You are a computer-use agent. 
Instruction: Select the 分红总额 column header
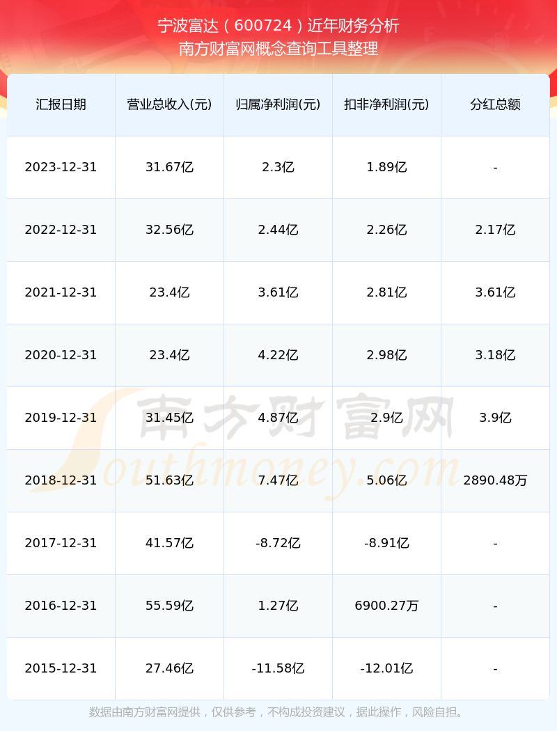pos(496,104)
